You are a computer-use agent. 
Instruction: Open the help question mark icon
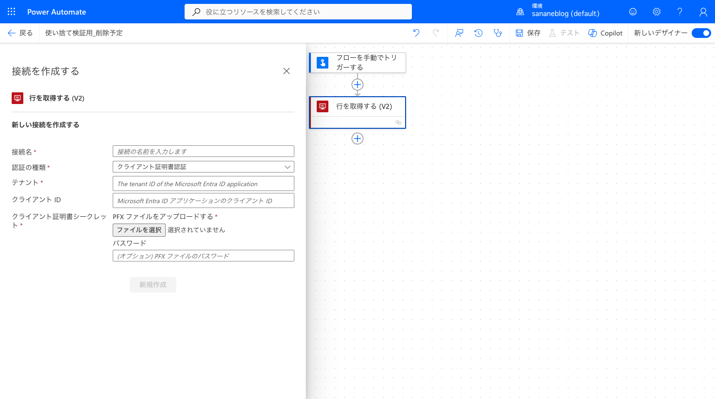point(680,12)
